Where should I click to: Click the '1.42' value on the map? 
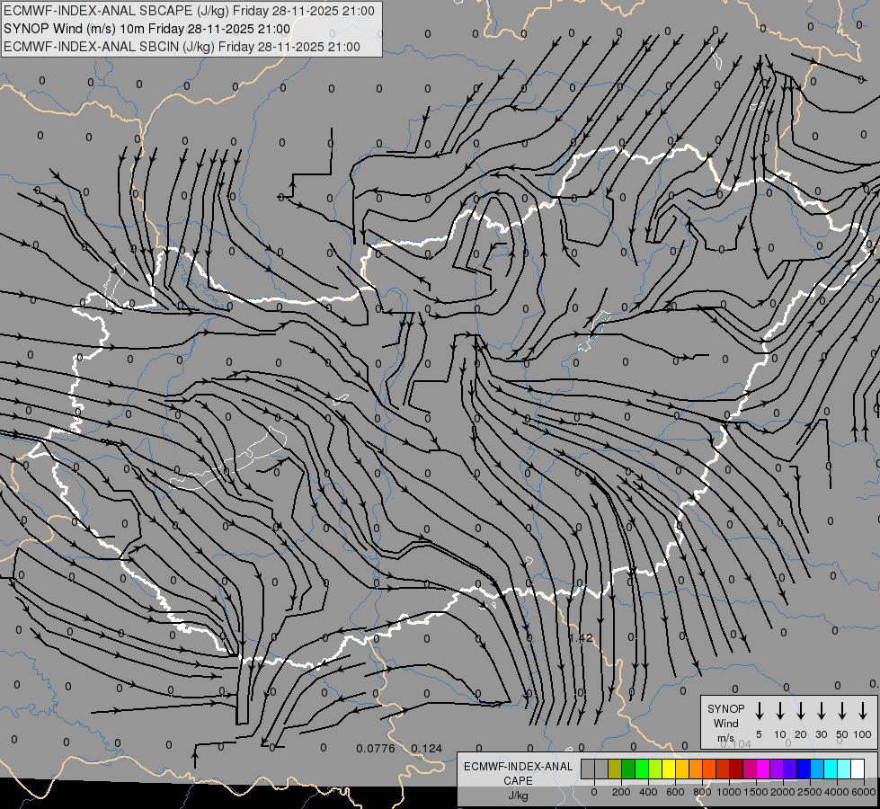pyautogui.click(x=581, y=638)
